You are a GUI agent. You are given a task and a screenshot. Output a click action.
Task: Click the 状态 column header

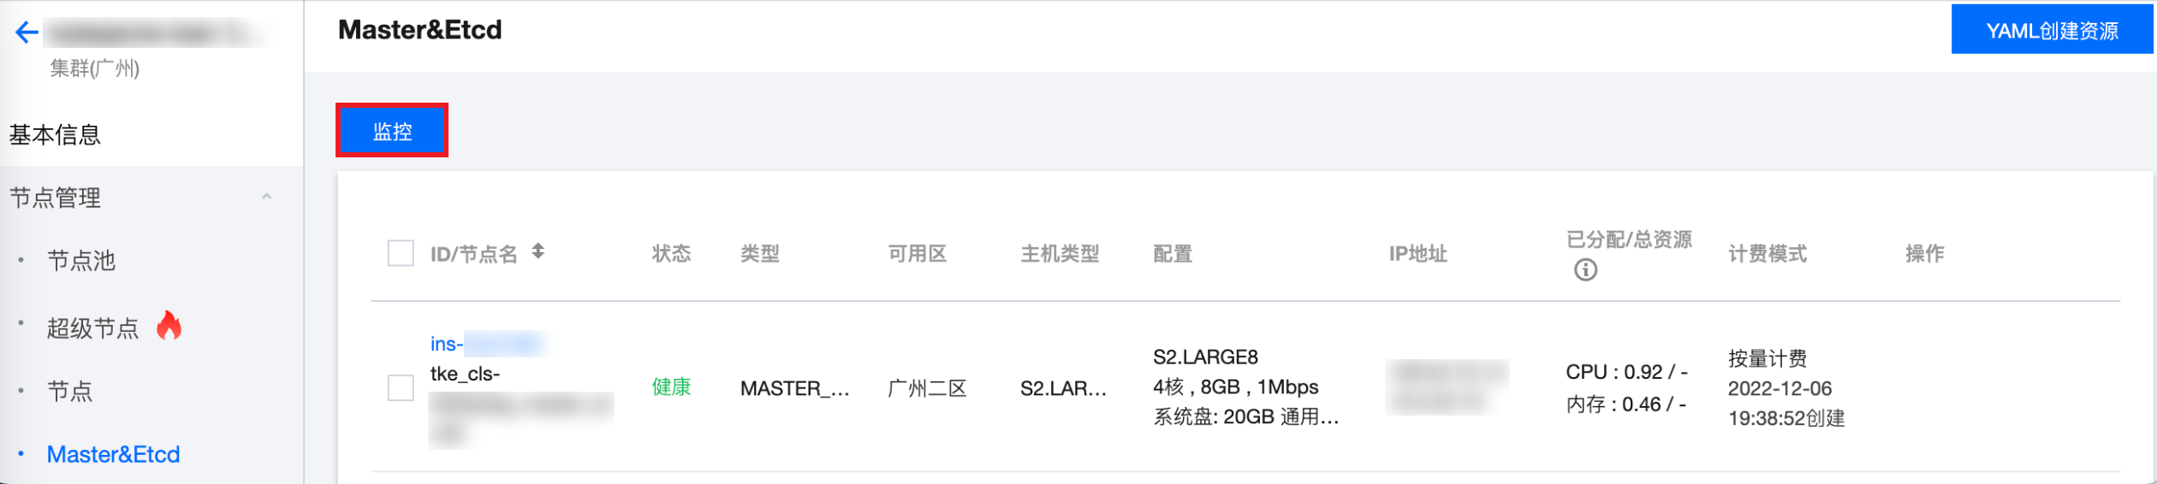pyautogui.click(x=671, y=253)
